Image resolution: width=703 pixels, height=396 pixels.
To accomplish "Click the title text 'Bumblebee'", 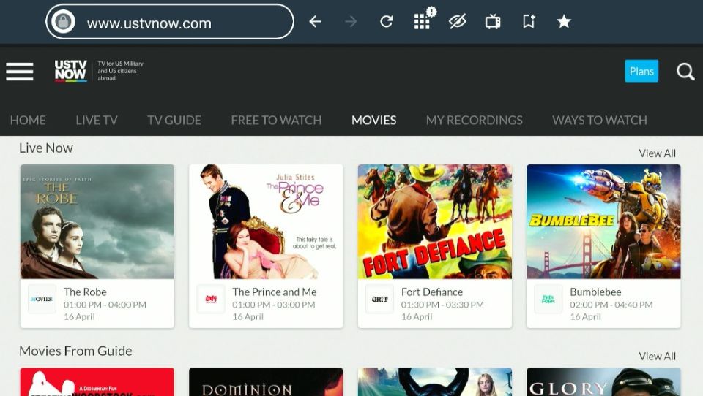I will (595, 292).
